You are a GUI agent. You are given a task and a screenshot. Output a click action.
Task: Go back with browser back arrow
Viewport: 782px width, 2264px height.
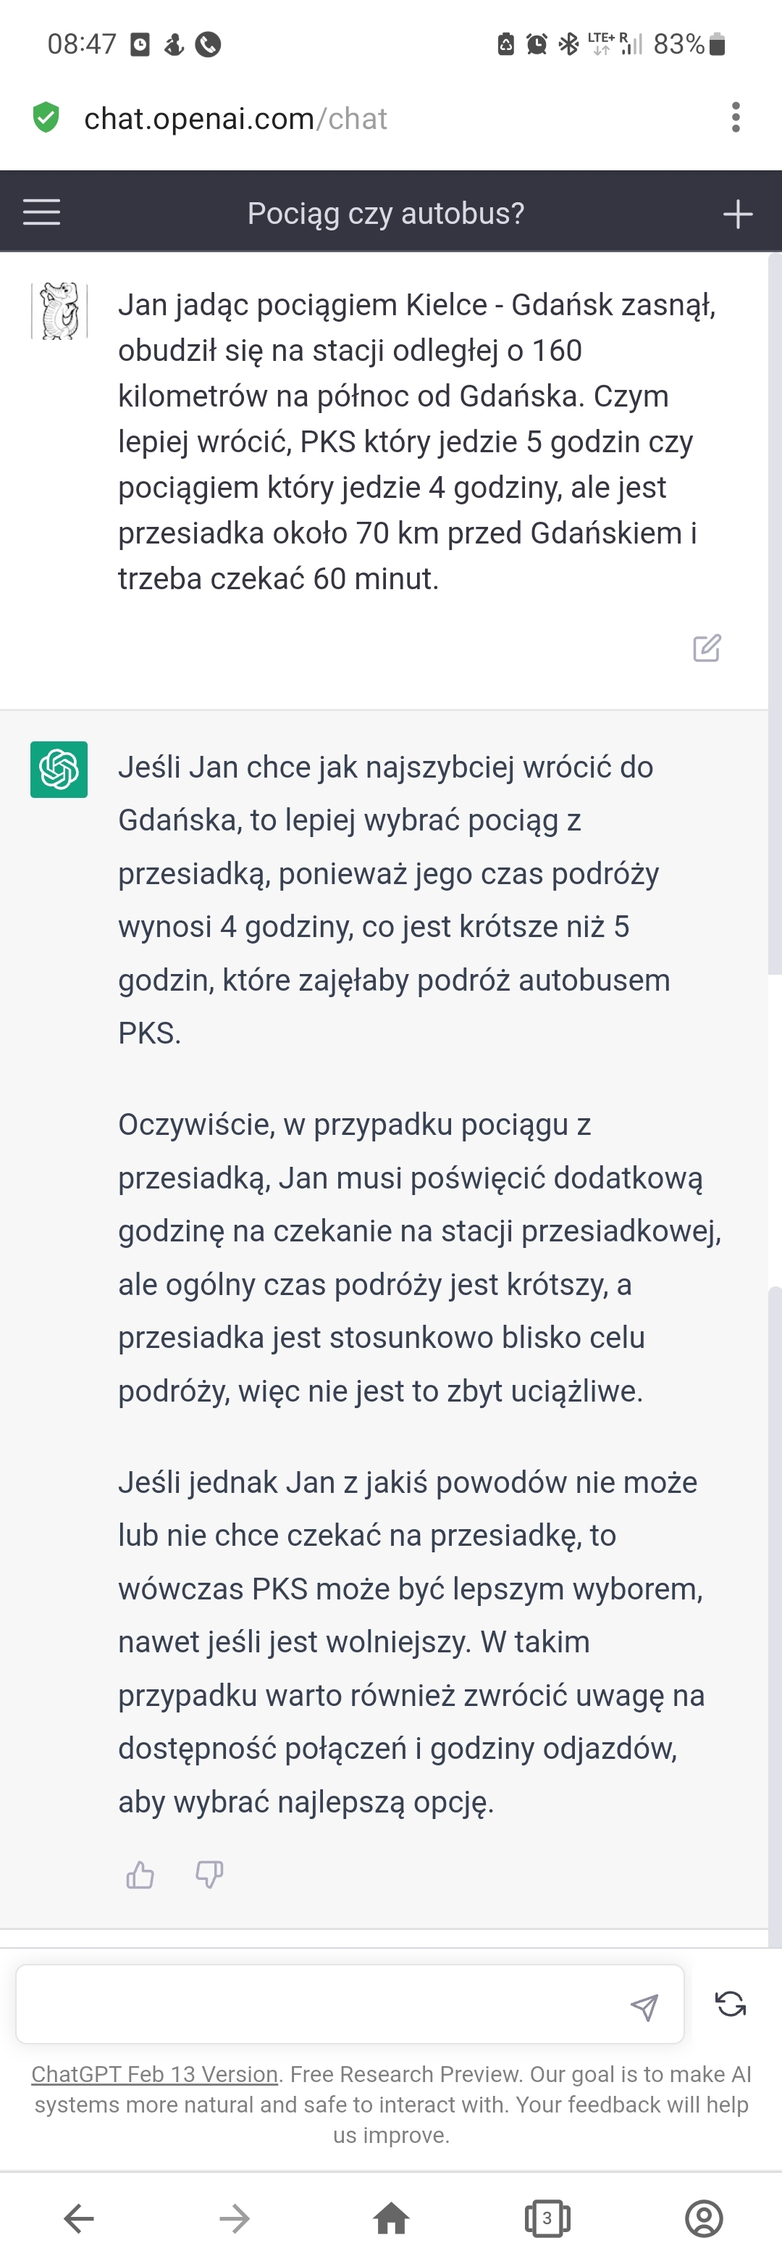[x=79, y=2218]
